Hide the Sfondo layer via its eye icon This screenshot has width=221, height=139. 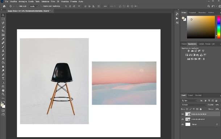tap(183, 124)
